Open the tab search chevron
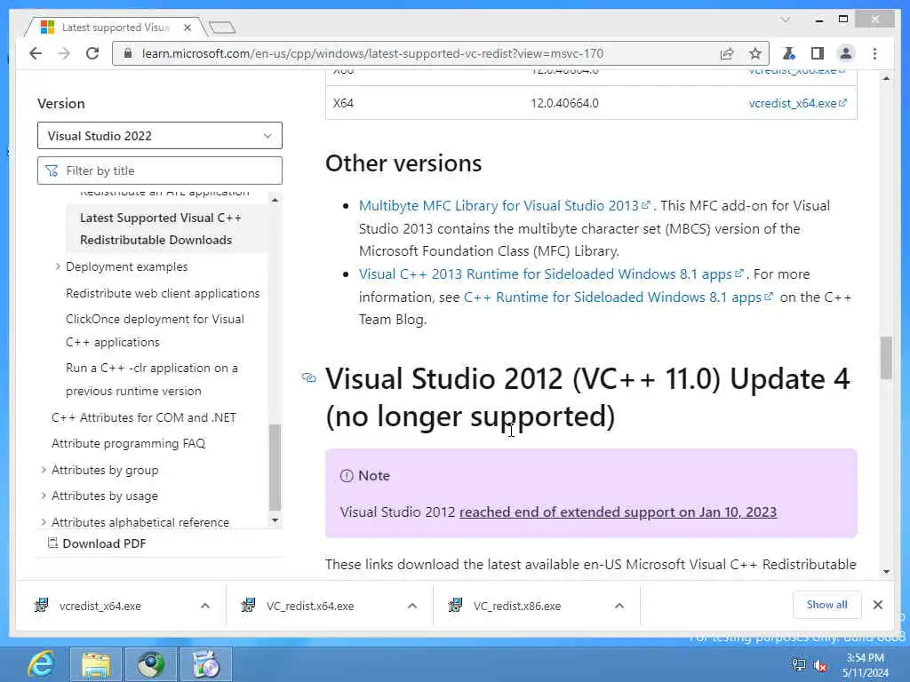 click(786, 20)
